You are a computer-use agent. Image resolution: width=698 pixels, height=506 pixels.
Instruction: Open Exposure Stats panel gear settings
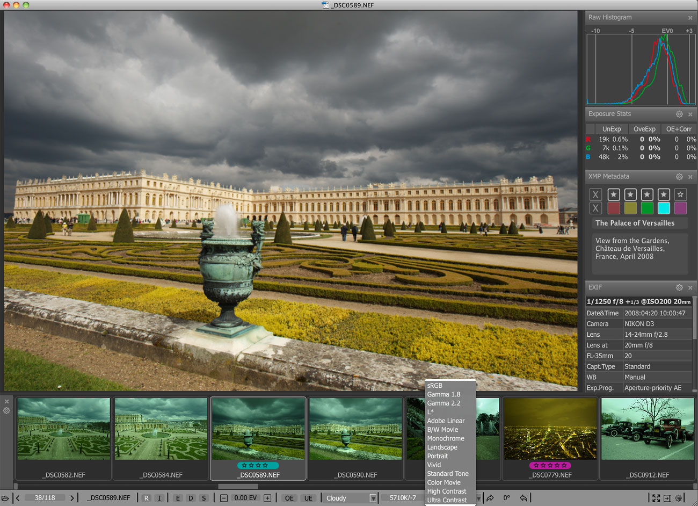click(x=679, y=114)
